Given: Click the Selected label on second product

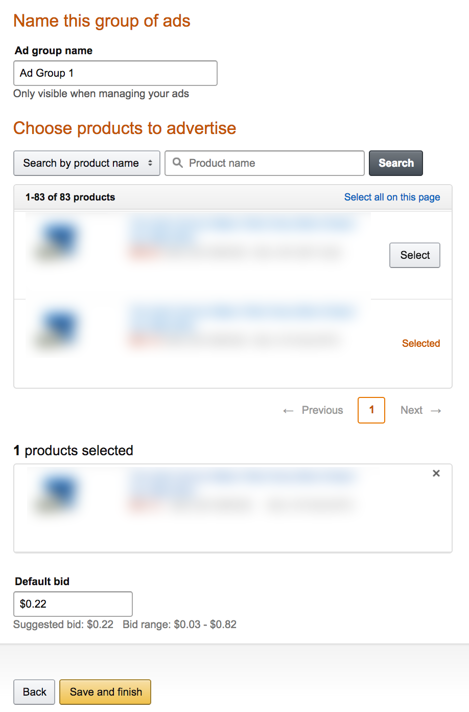Looking at the screenshot, I should click(421, 343).
